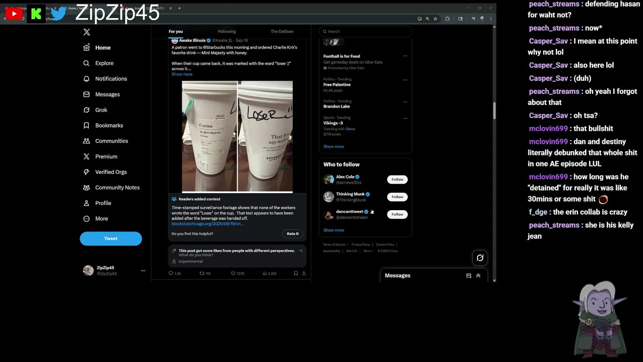Open Terms of Service footer link
Screen dimensions: 643x362
[334, 245]
